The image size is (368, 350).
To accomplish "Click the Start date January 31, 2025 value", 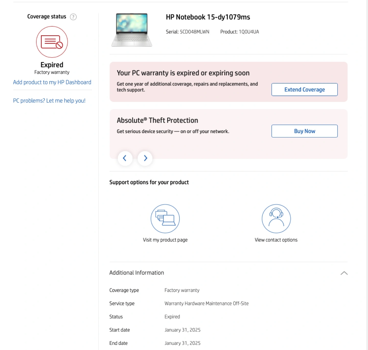I will coord(182,330).
